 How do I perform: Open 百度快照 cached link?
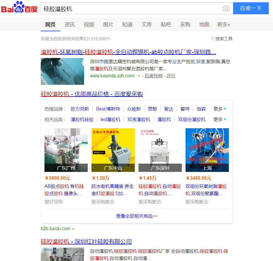pyautogui.click(x=154, y=76)
